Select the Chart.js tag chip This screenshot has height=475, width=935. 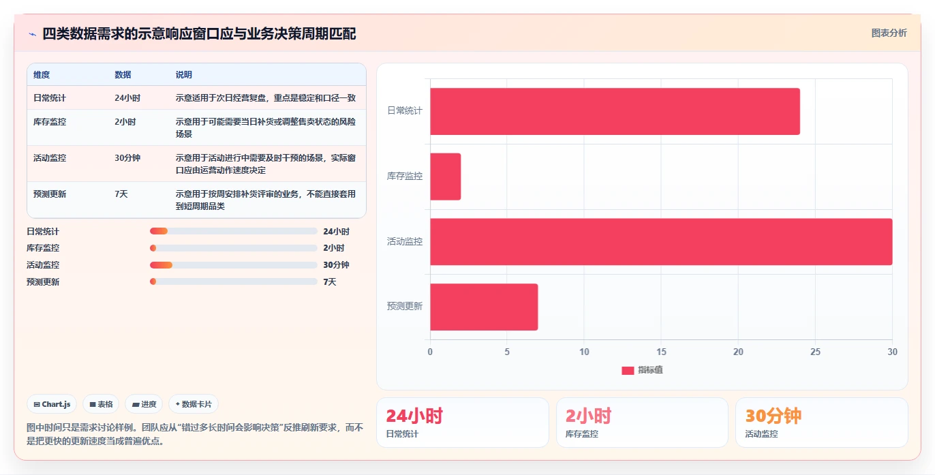[52, 404]
